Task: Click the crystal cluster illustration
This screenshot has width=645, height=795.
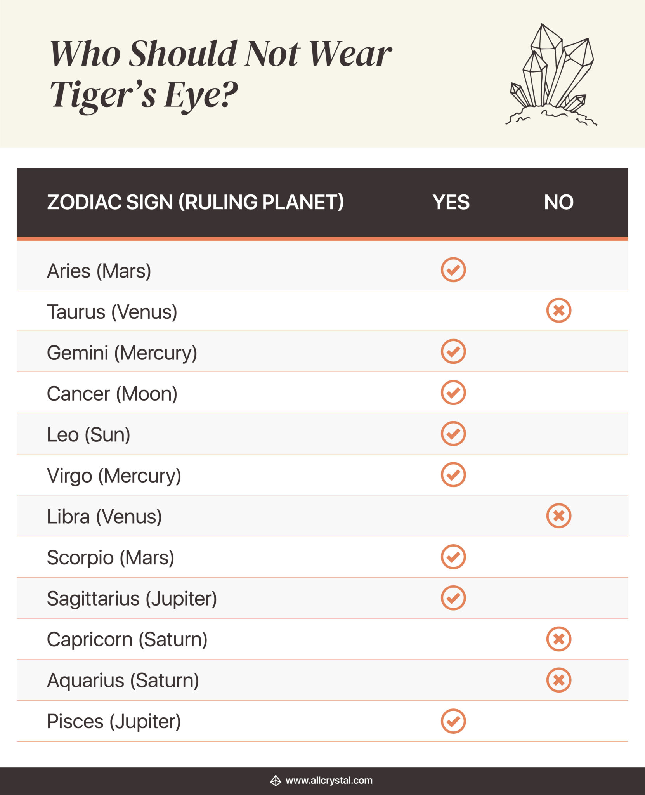Action: (552, 75)
